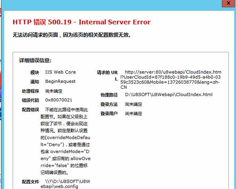Select the web.config configuration file path
236x189 pixels.
(x=65, y=184)
